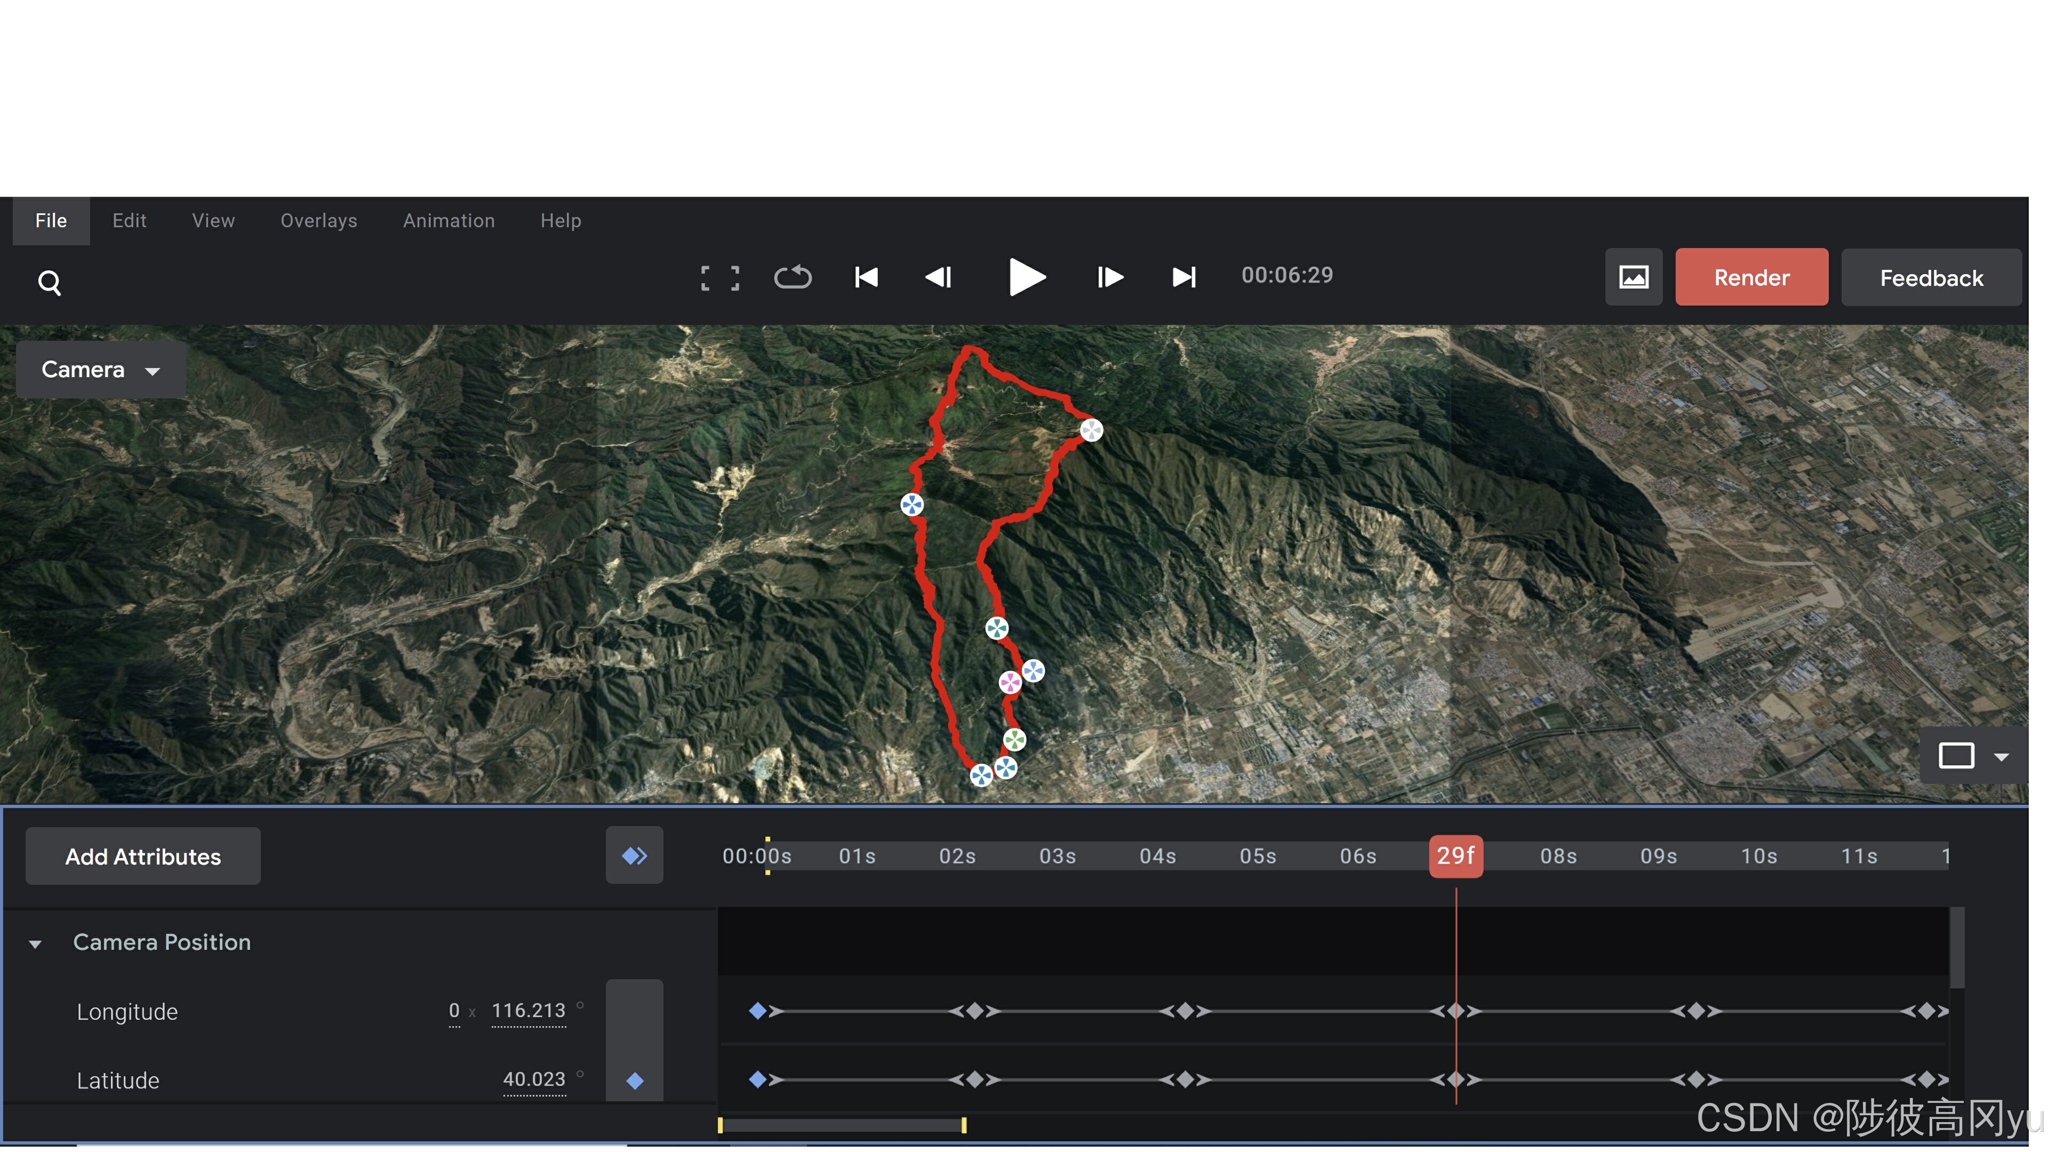
Task: Click the keyframe navigation diamond button
Action: pos(634,855)
